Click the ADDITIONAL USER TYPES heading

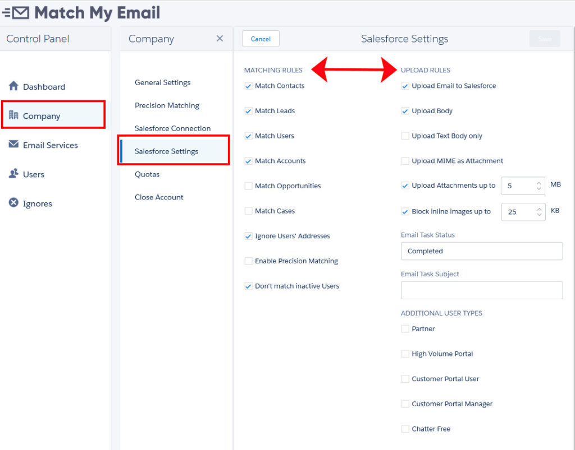441,313
